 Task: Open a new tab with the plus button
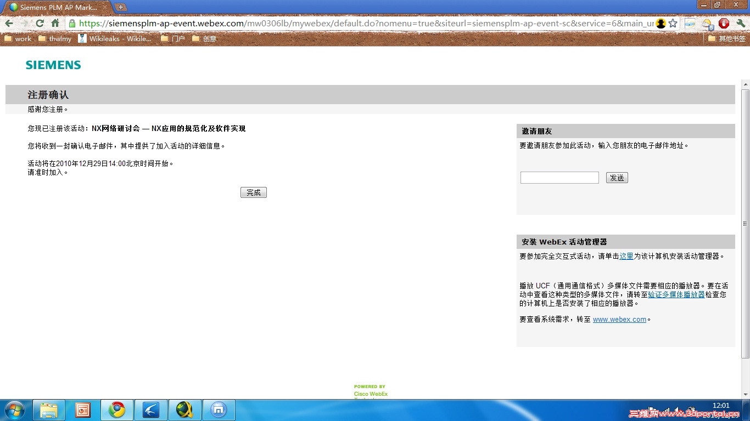pos(121,7)
